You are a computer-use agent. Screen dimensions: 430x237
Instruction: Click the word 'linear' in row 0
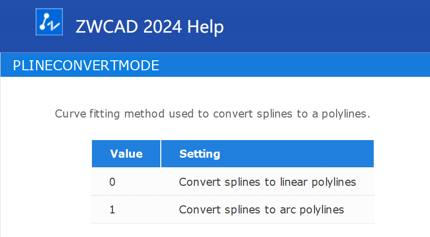tap(294, 182)
